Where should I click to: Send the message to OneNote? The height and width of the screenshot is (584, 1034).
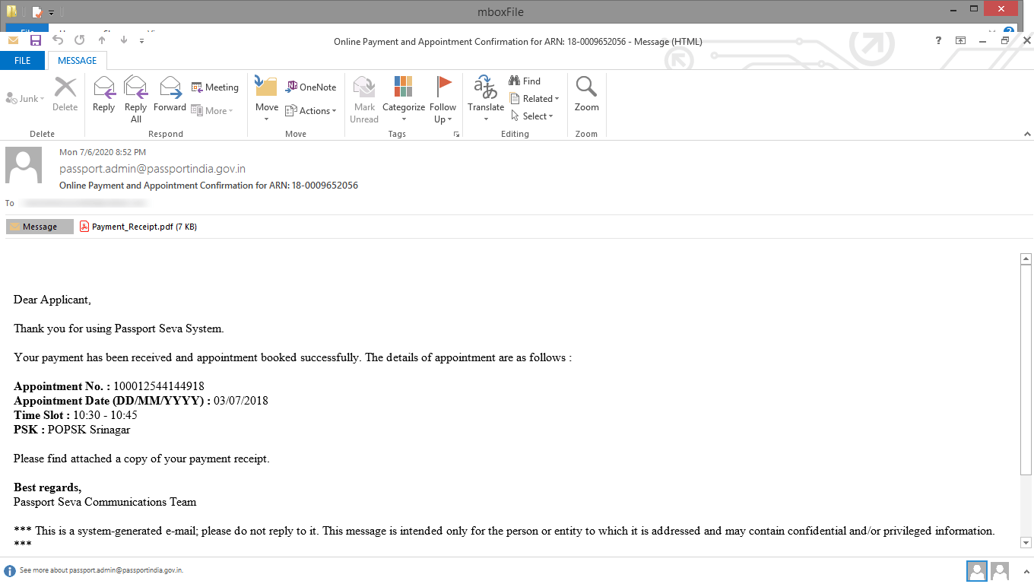tap(310, 87)
